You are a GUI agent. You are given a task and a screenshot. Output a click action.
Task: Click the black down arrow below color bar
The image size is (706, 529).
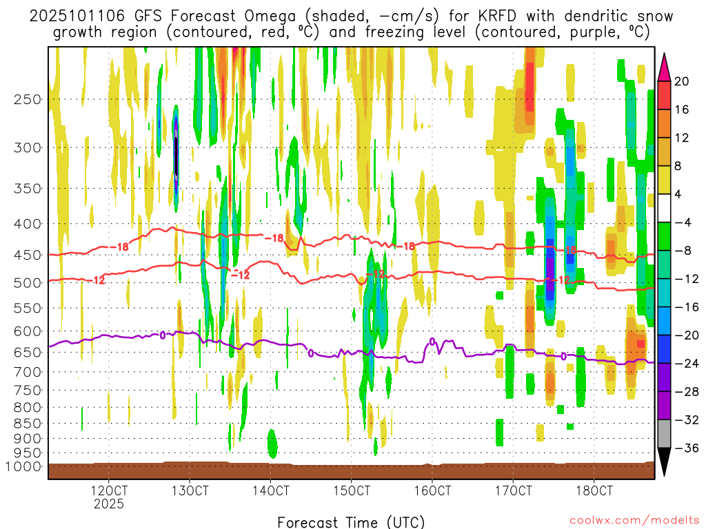pyautogui.click(x=664, y=461)
